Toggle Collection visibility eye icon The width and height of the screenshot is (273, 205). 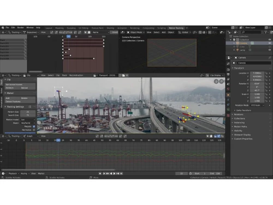coord(270,39)
